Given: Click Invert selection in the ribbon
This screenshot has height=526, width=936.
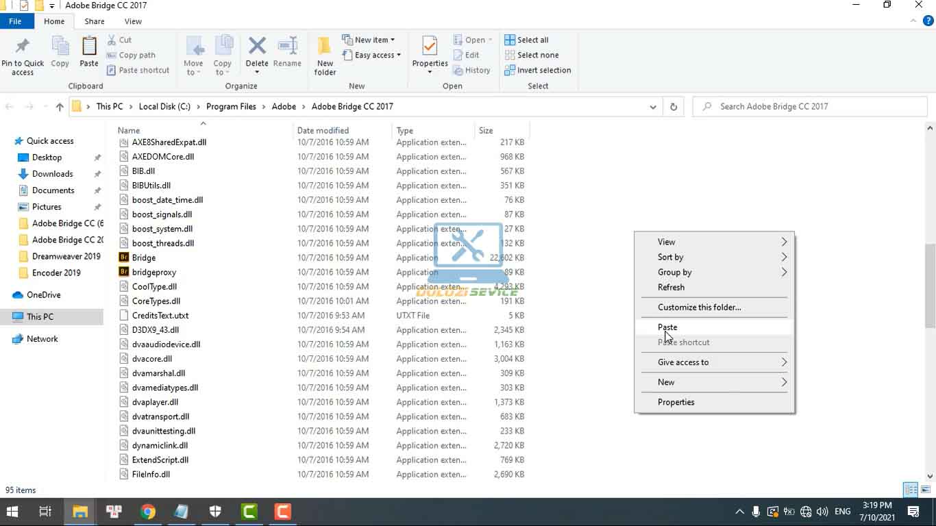Looking at the screenshot, I should point(537,70).
